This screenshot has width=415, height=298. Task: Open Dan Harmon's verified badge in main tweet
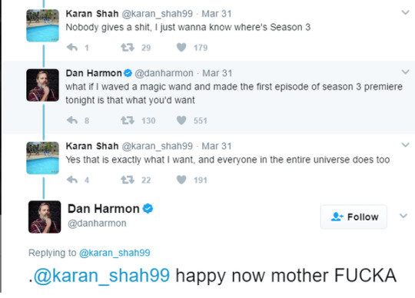click(x=148, y=209)
